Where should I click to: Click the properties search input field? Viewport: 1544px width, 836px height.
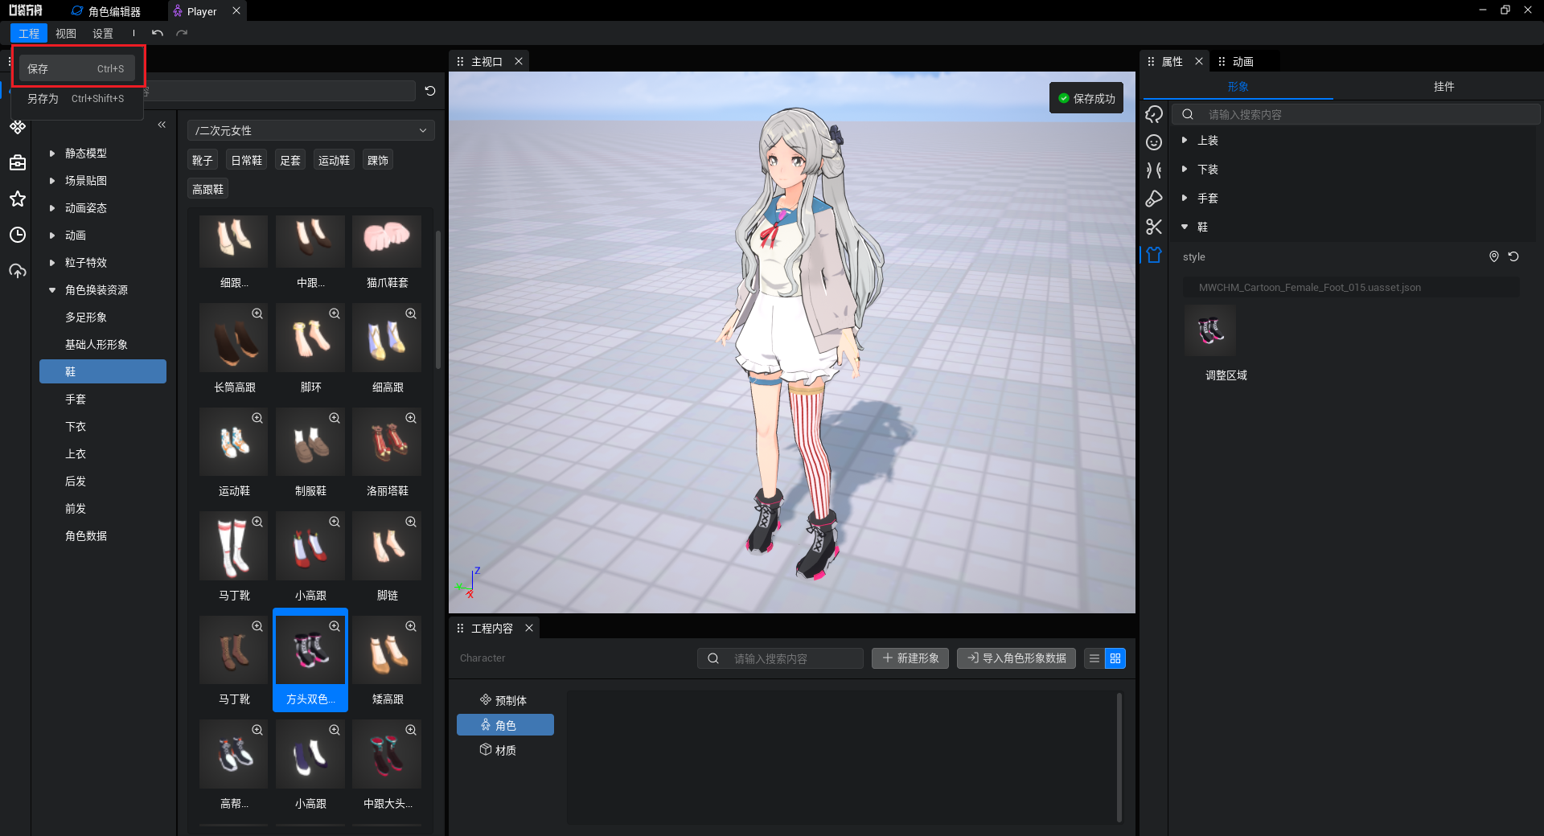(1357, 114)
